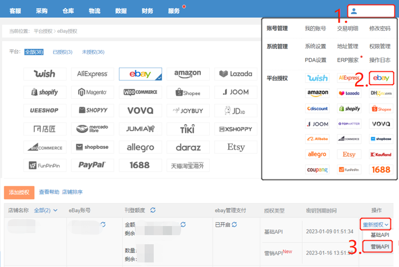399x267 pixels.
Task: Select Alibaba logo in dropdown panel
Action: point(317,139)
